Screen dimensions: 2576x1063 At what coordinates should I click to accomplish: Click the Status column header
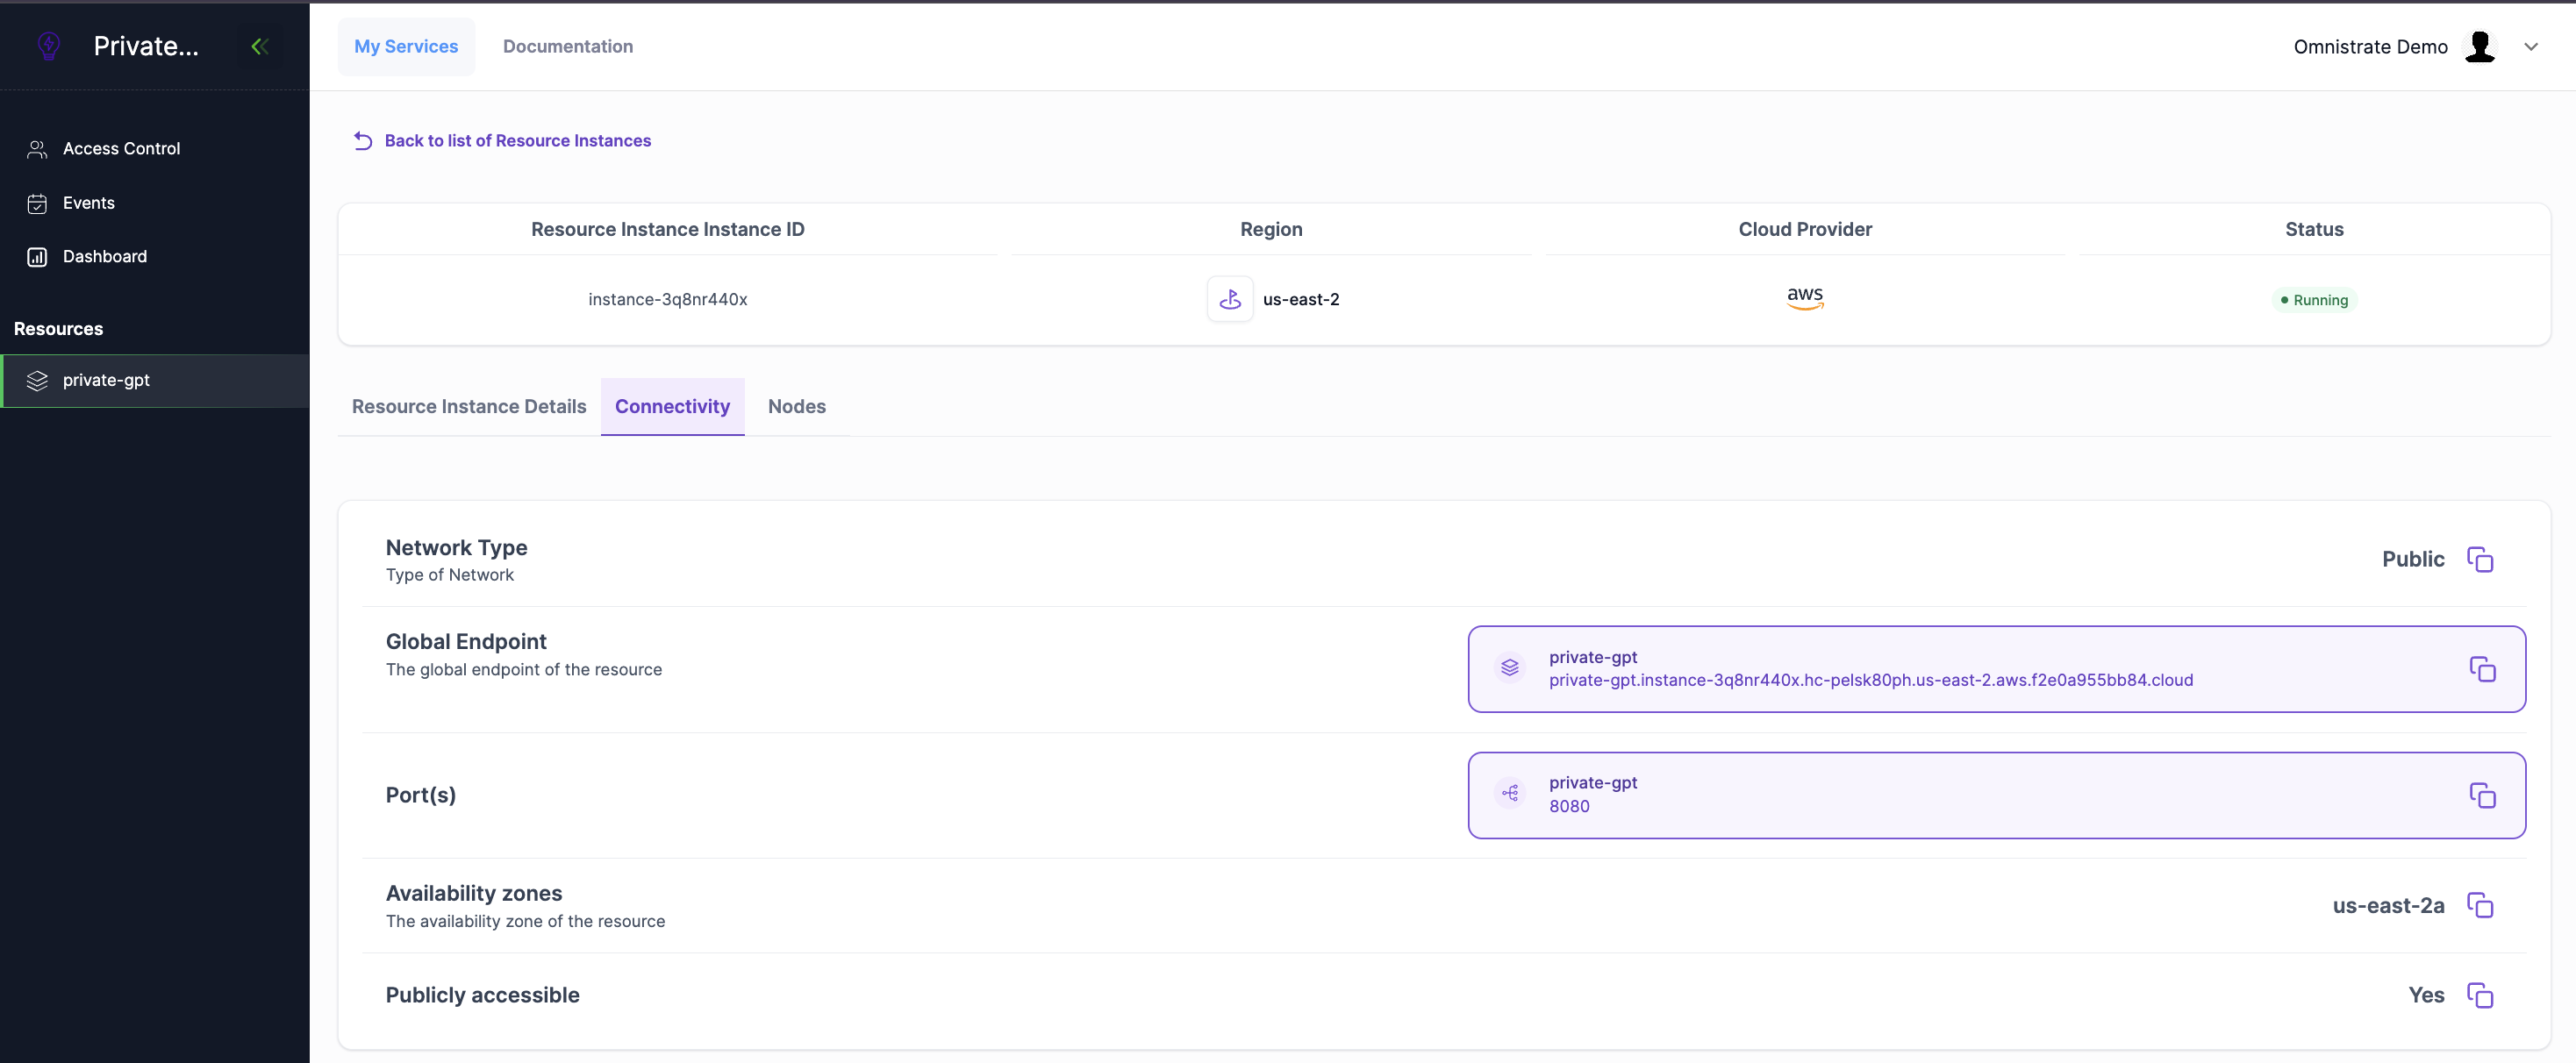click(x=2314, y=229)
